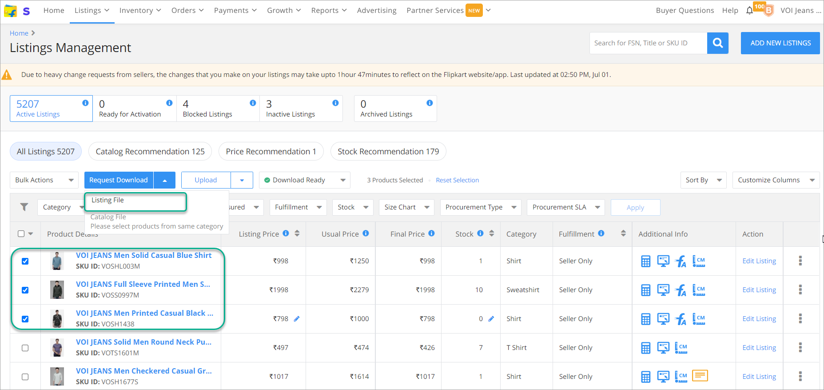Open monitor preview icon for VOSS0997M row
The image size is (824, 390).
663,290
